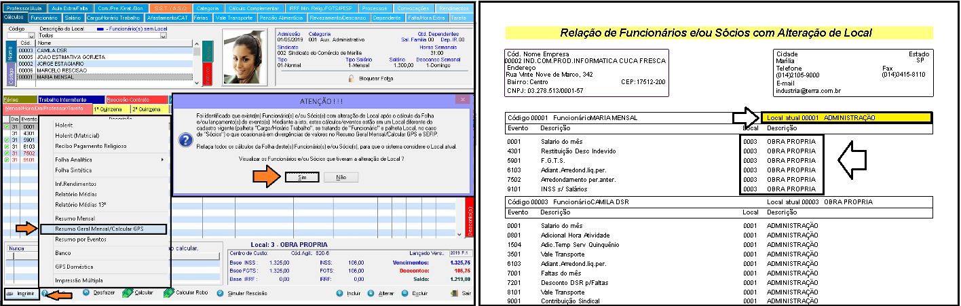Click the Simular Rescisão icon
Viewport: 961px width, 306px height.
[220, 293]
